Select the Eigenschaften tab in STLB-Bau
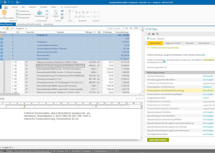 [155, 43]
